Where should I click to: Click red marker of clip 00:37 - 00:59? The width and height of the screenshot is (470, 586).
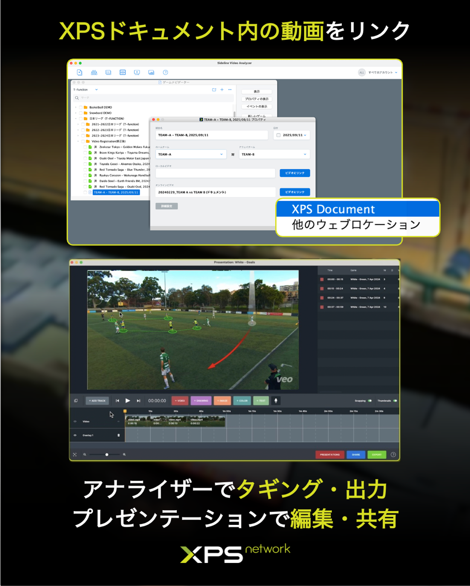click(322, 307)
